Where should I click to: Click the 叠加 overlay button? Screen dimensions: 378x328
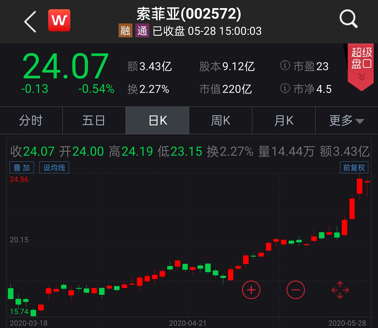[x=22, y=167]
